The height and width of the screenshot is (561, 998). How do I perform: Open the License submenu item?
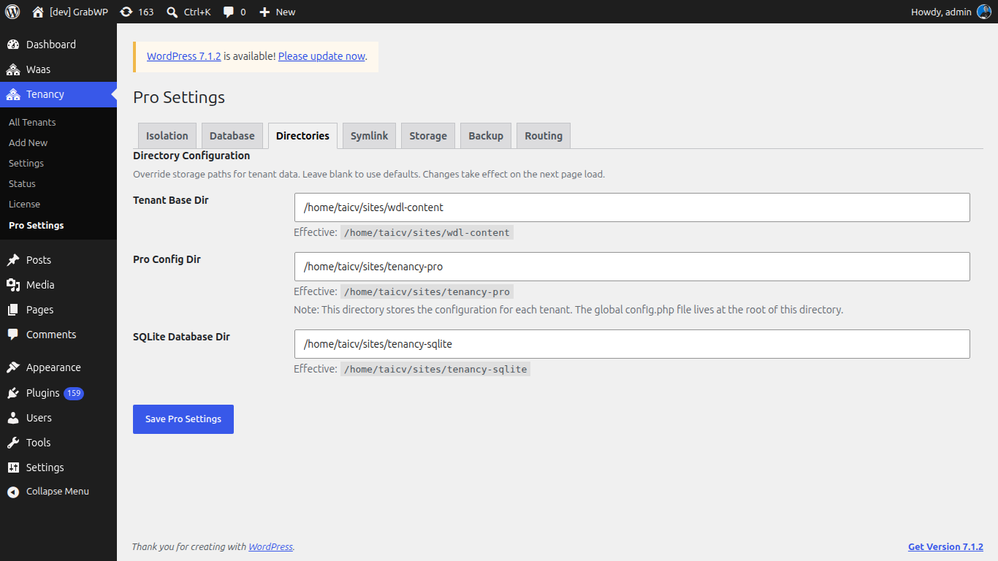tap(24, 204)
